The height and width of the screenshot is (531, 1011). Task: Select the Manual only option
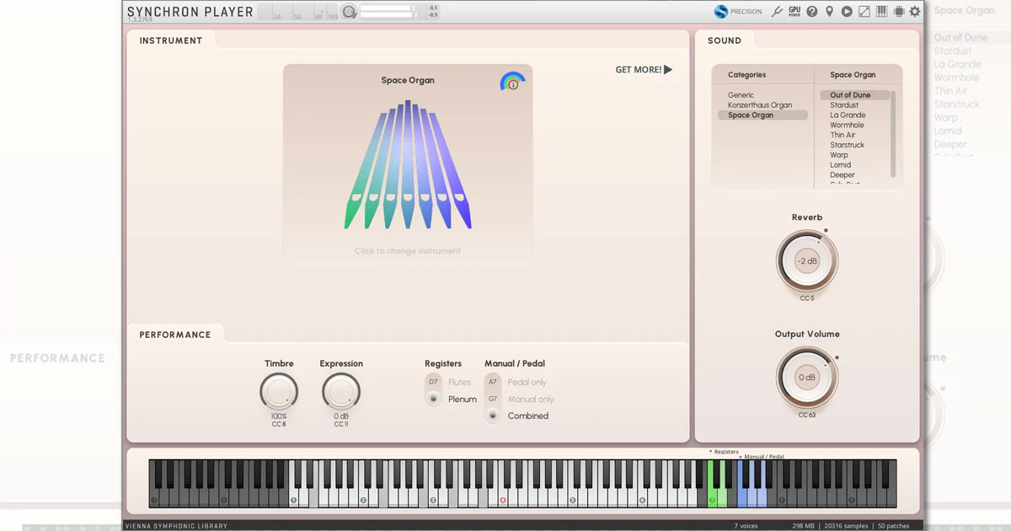tap(493, 399)
